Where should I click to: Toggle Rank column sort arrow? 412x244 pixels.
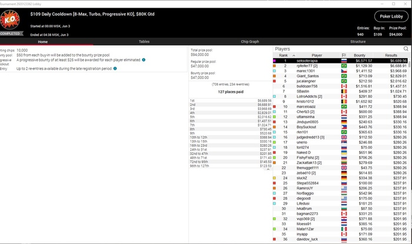(294, 55)
